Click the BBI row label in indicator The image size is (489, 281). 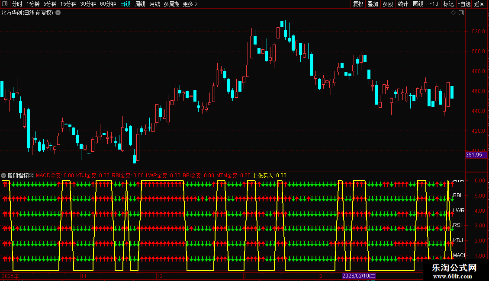(x=457, y=195)
